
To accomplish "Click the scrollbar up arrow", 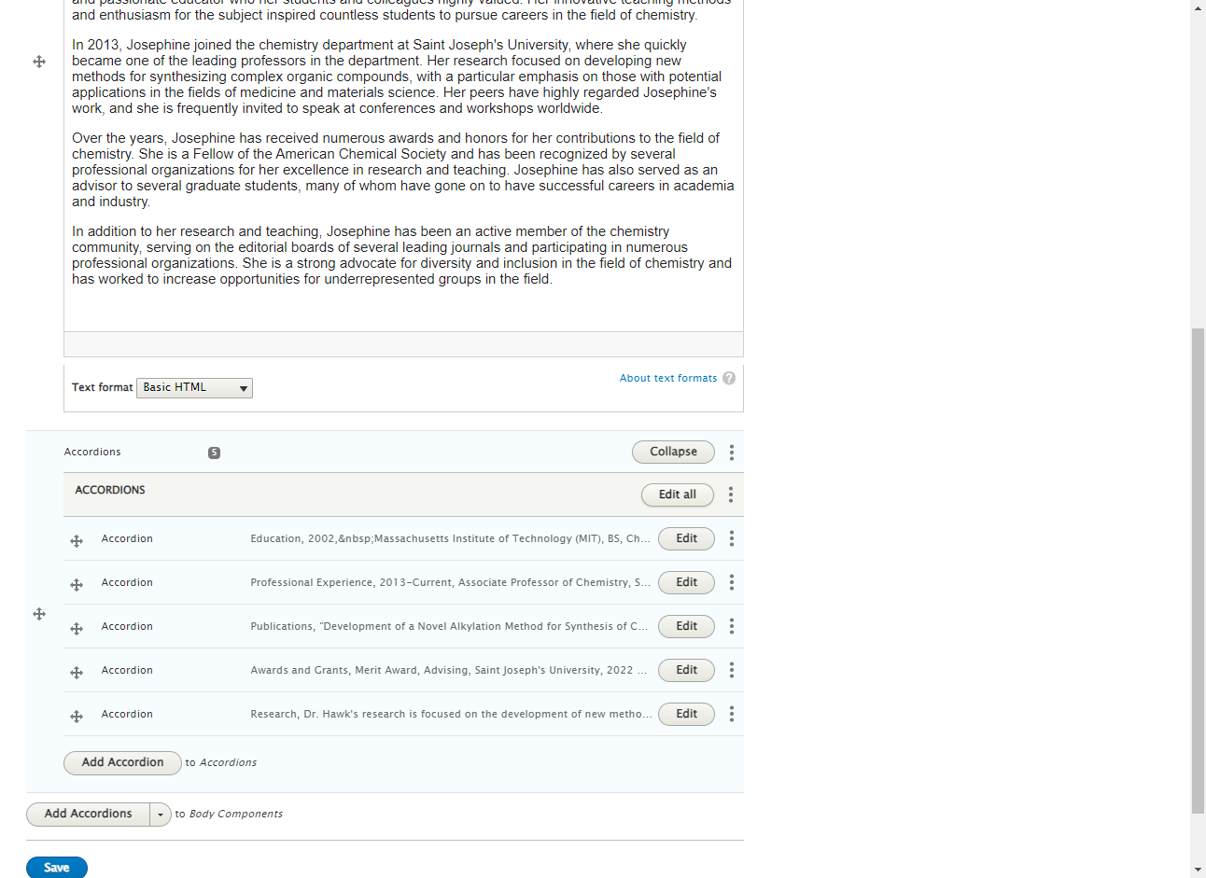I will tap(1198, 8).
